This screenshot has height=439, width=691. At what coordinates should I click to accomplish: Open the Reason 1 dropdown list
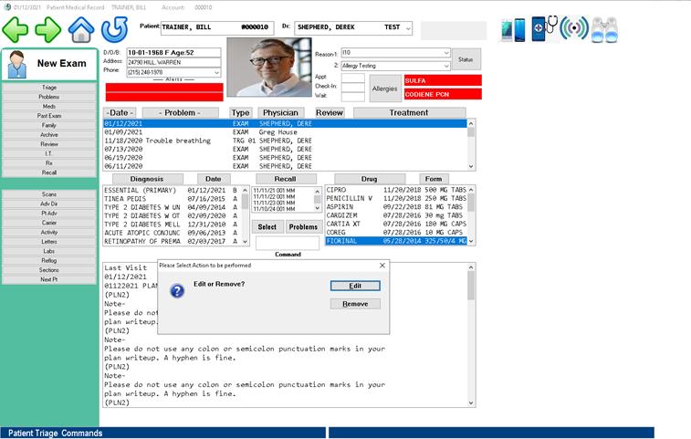446,53
